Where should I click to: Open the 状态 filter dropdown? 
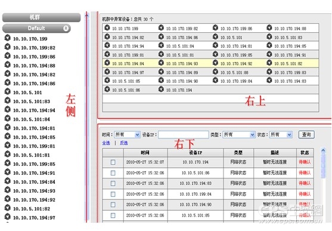(x=281, y=134)
